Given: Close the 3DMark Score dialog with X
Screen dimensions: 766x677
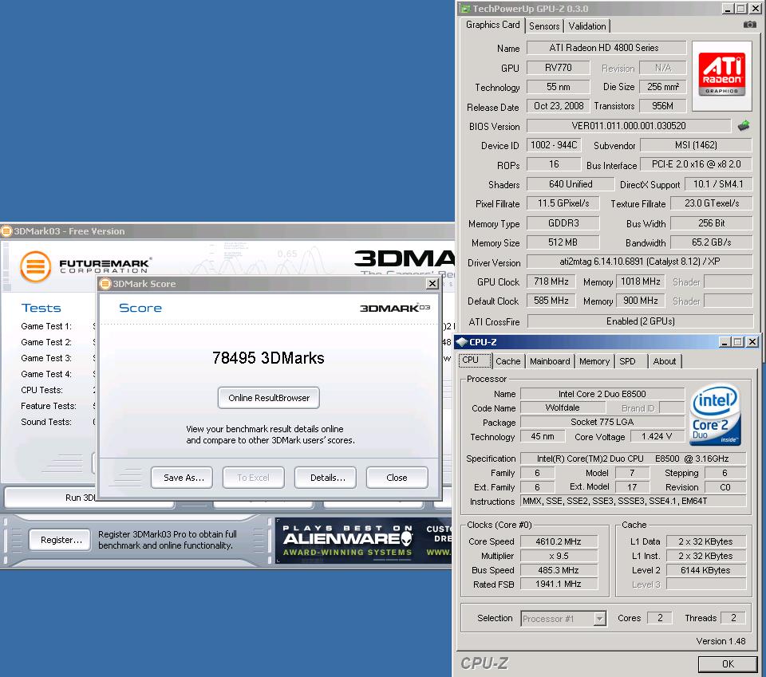Looking at the screenshot, I should point(432,284).
